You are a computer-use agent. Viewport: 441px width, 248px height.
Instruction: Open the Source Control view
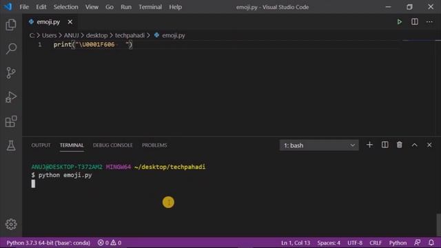coord(11,73)
